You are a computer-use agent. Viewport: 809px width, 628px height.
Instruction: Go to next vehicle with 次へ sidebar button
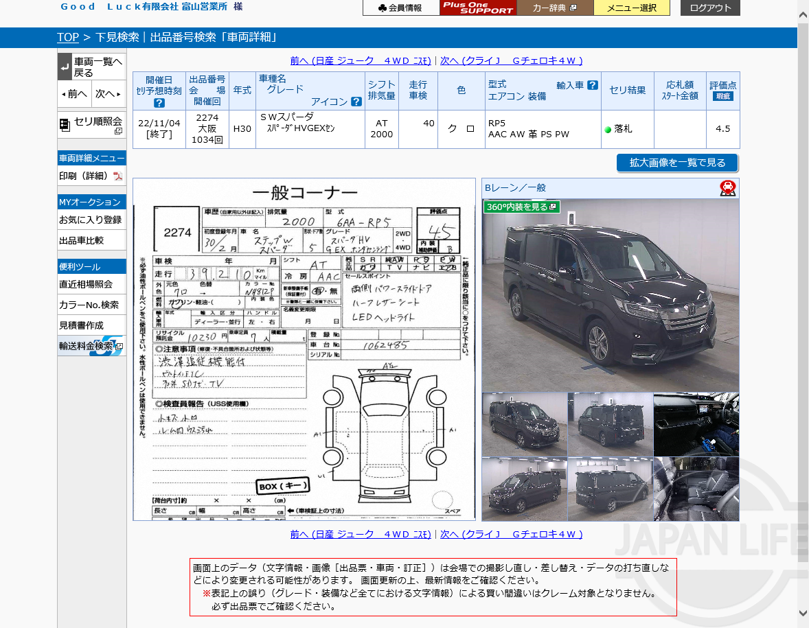109,93
